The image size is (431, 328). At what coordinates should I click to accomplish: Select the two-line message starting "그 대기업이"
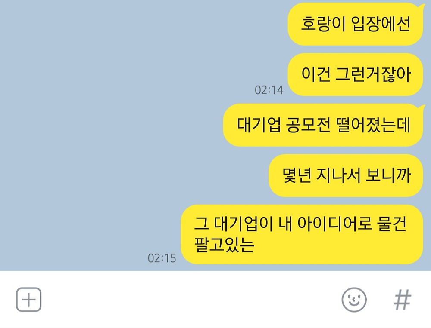(x=302, y=234)
